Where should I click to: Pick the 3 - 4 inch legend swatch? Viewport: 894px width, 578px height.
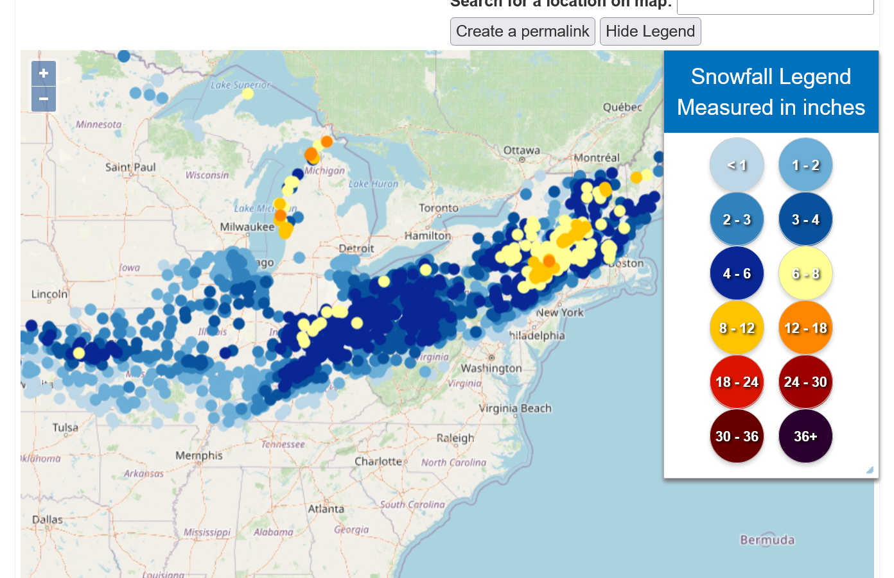805,219
